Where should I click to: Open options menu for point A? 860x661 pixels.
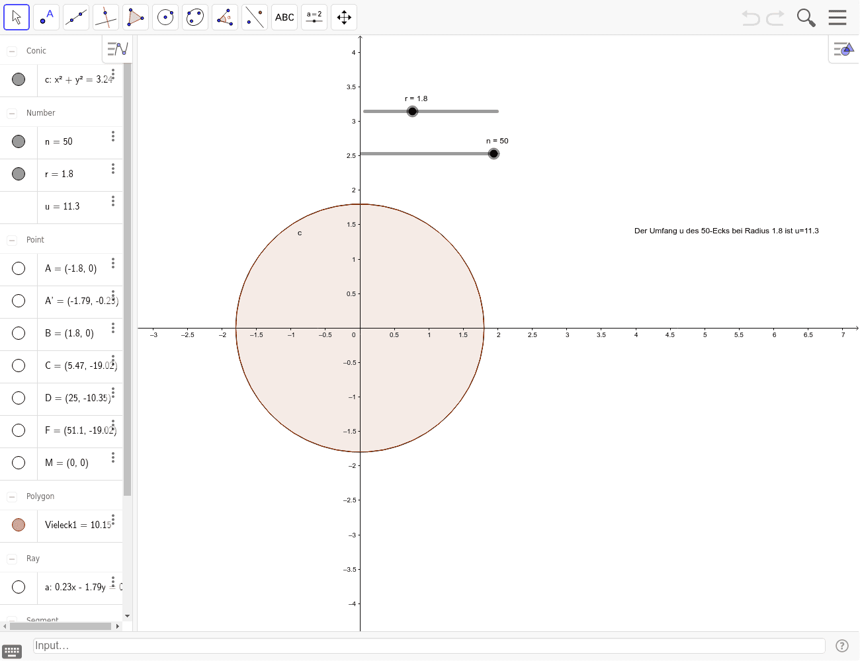[113, 262]
